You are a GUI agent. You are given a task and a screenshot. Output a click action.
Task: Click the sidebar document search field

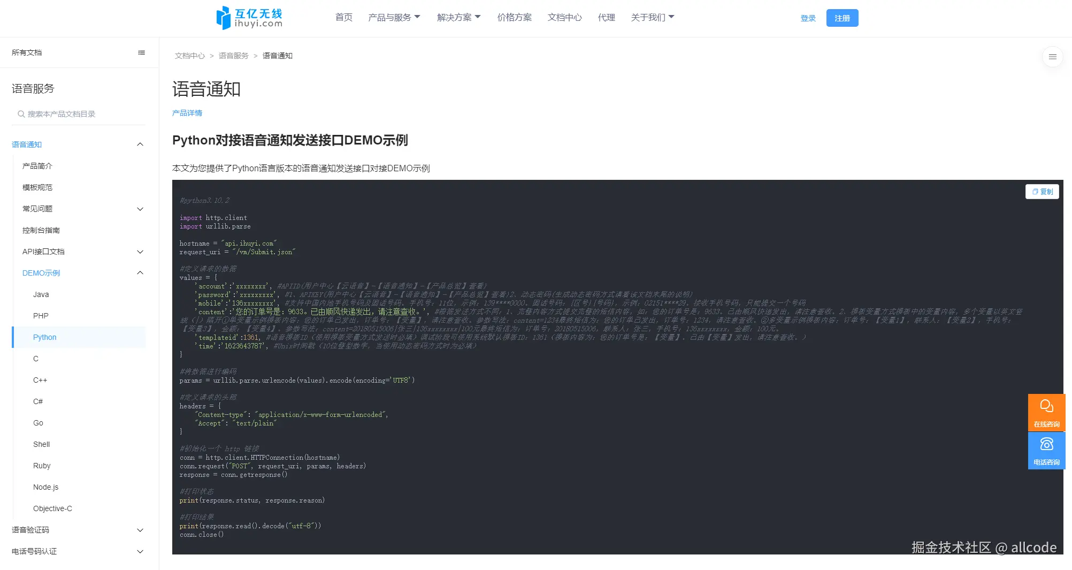pyautogui.click(x=75, y=113)
